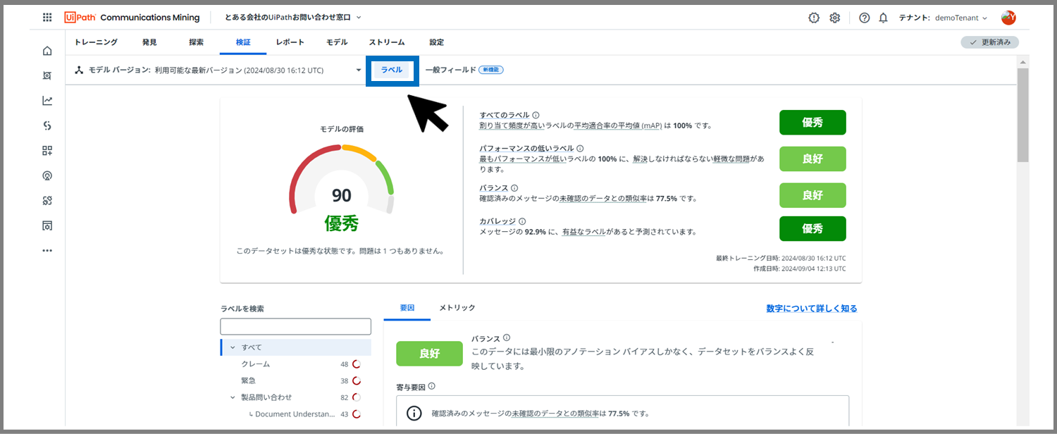Click the UiPath Communications Mining logo
This screenshot has width=1057, height=434.
point(132,18)
